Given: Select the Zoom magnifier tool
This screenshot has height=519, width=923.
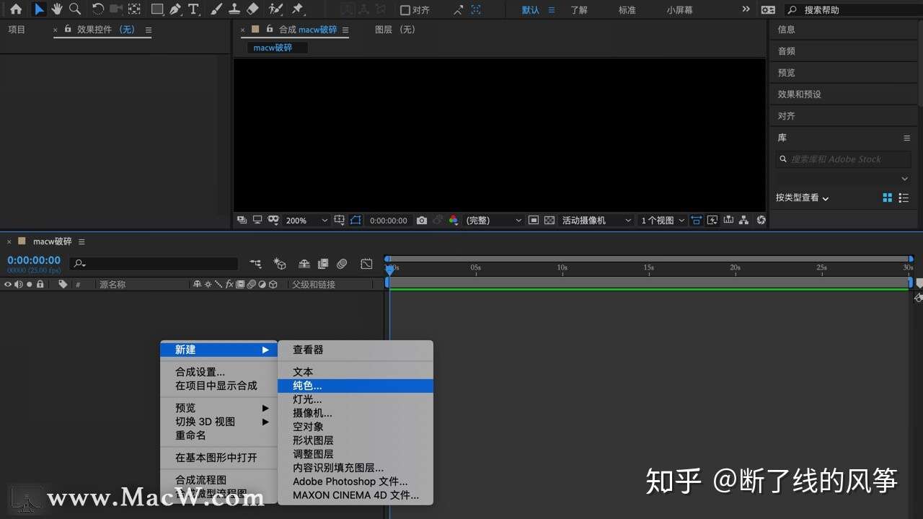Looking at the screenshot, I should [74, 9].
